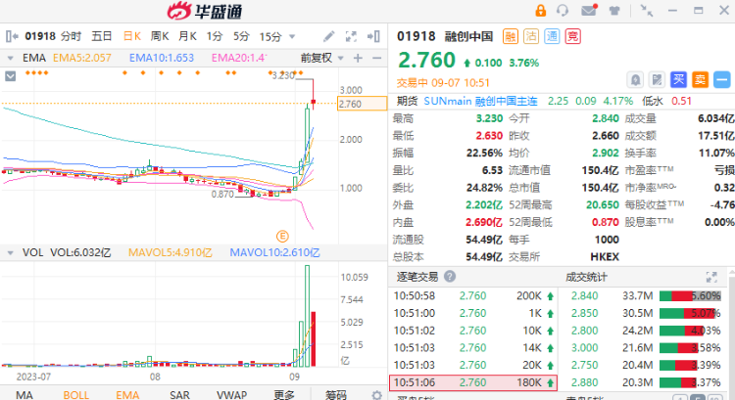Click the 2.840 price 33.7M bar

click(690, 296)
